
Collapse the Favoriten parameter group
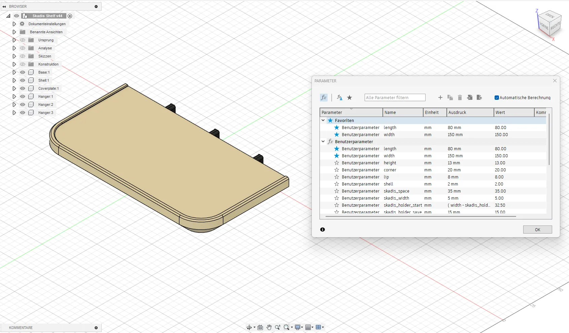[x=323, y=120]
